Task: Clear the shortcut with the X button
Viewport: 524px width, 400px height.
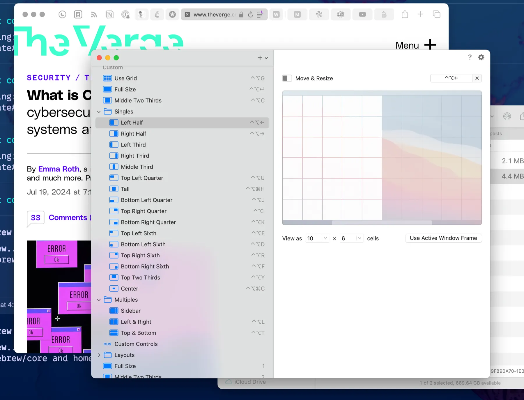Action: tap(477, 78)
